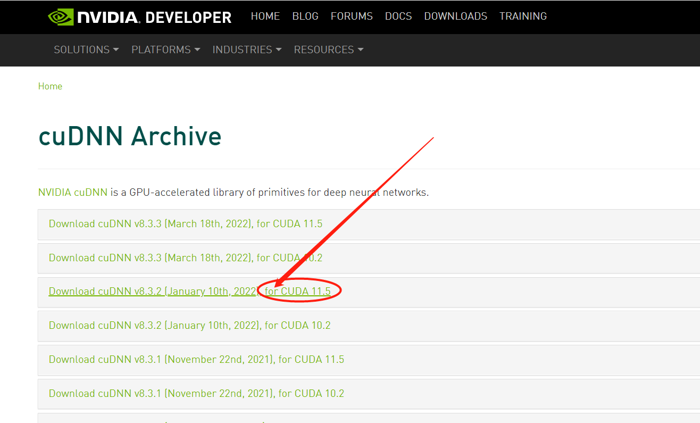Expand cuDNN v8.3.2 for CUDA 10.2
This screenshot has width=700, height=423.
tap(189, 325)
